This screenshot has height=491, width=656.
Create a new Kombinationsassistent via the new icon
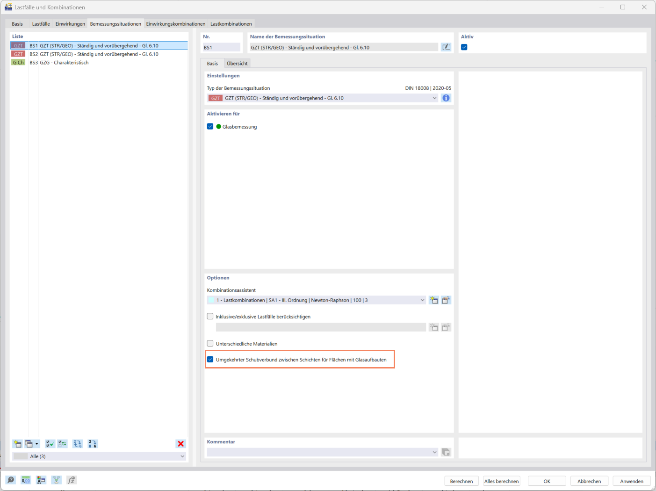pos(433,300)
